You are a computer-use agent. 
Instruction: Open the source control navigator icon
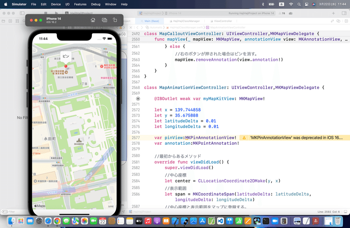point(10,21)
